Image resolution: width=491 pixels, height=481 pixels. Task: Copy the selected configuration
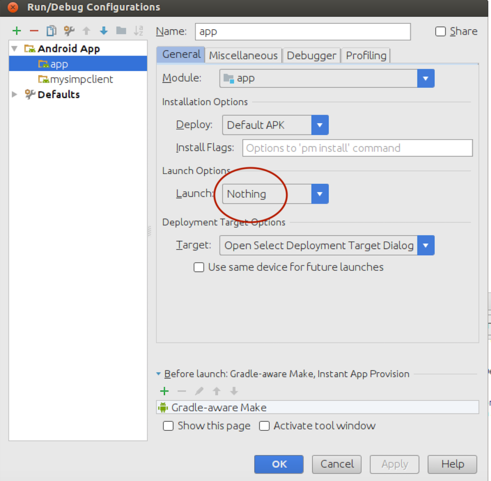click(51, 30)
